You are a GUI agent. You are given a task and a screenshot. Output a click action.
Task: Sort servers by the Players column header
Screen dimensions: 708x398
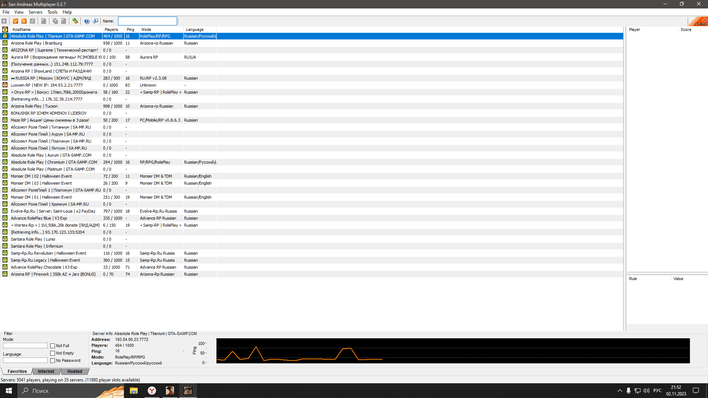(x=113, y=29)
